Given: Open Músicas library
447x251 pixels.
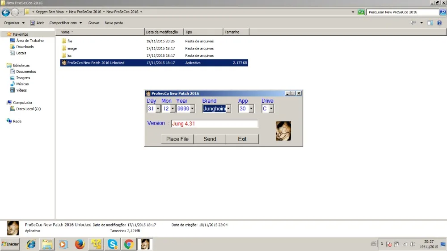Looking at the screenshot, I should (22, 84).
